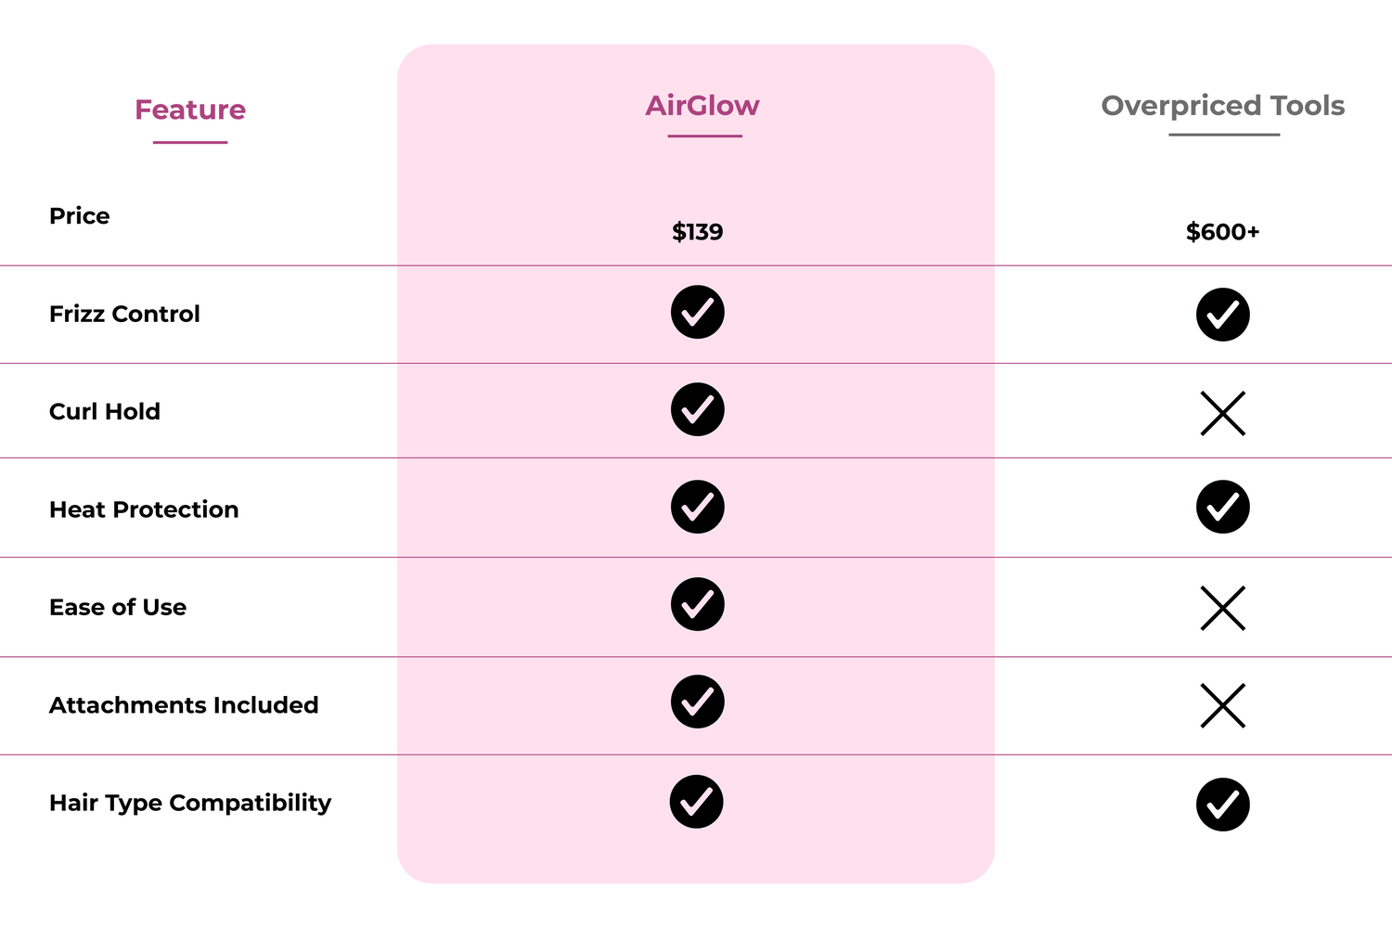Click AirGlow's Attachments Included checkmark icon
This screenshot has height=928, width=1392.
[x=698, y=702]
